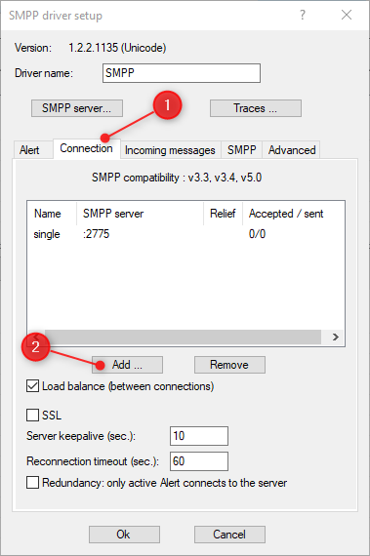370x556 pixels.
Task: Click the '0/0' accepted/sent cell
Action: [x=257, y=234]
